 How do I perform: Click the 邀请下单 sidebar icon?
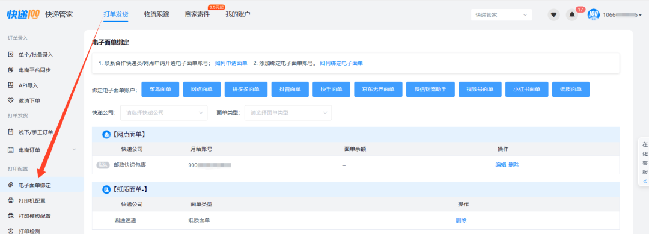click(11, 100)
